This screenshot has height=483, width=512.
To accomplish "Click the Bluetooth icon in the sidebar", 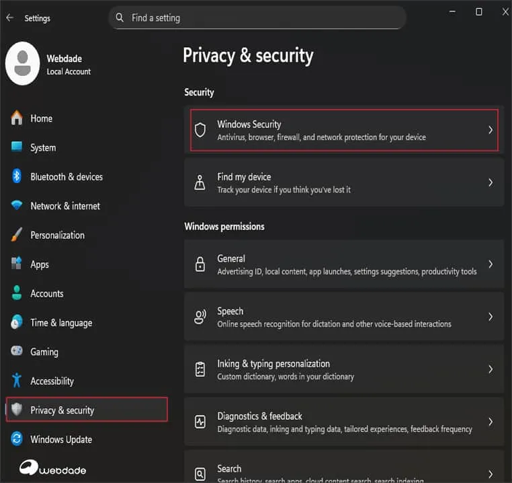I will click(x=17, y=176).
